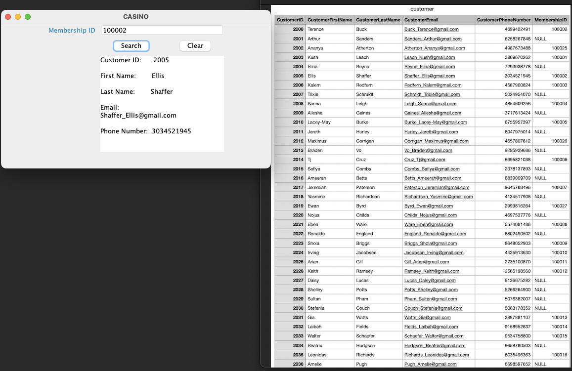Maximize the CASINO window with green button
The height and width of the screenshot is (371, 572).
point(28,17)
